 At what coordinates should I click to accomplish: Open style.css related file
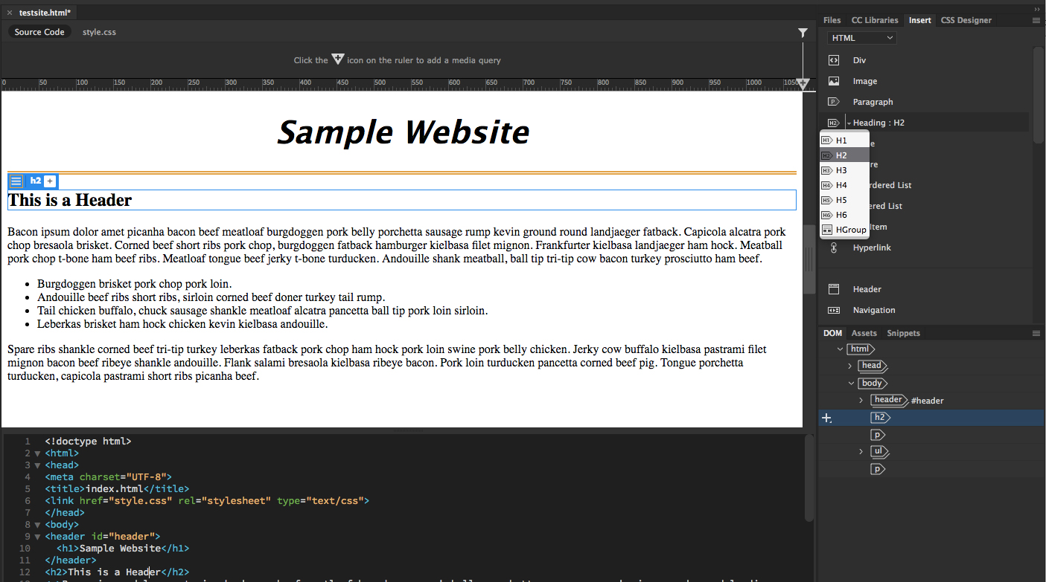(99, 32)
